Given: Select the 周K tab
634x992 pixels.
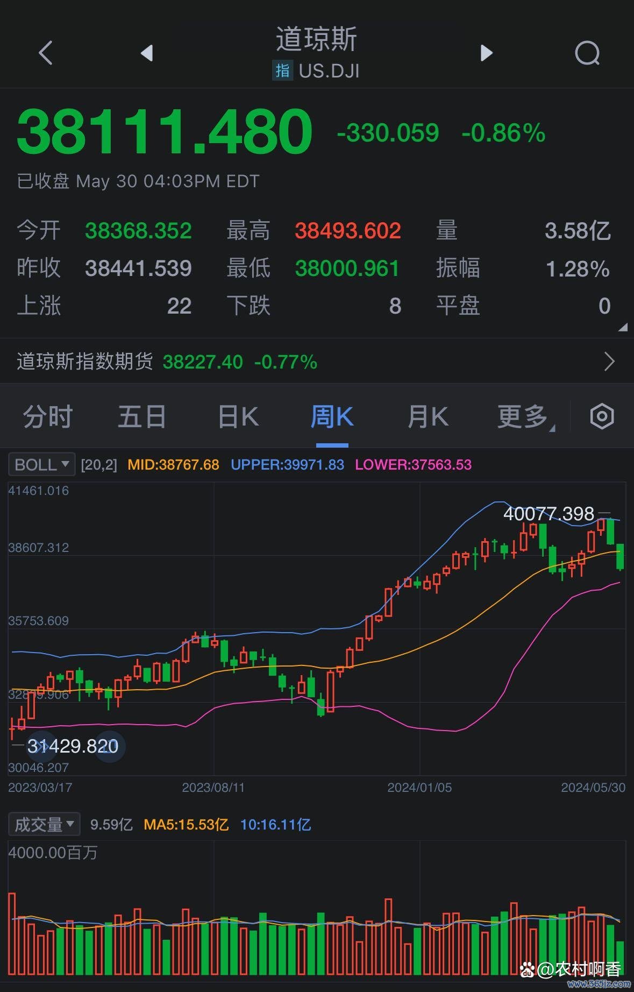Looking at the screenshot, I should coord(332,417).
